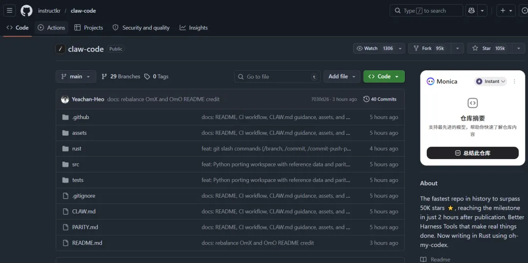Star the repository
This screenshot has height=263, width=528.
coord(489,48)
